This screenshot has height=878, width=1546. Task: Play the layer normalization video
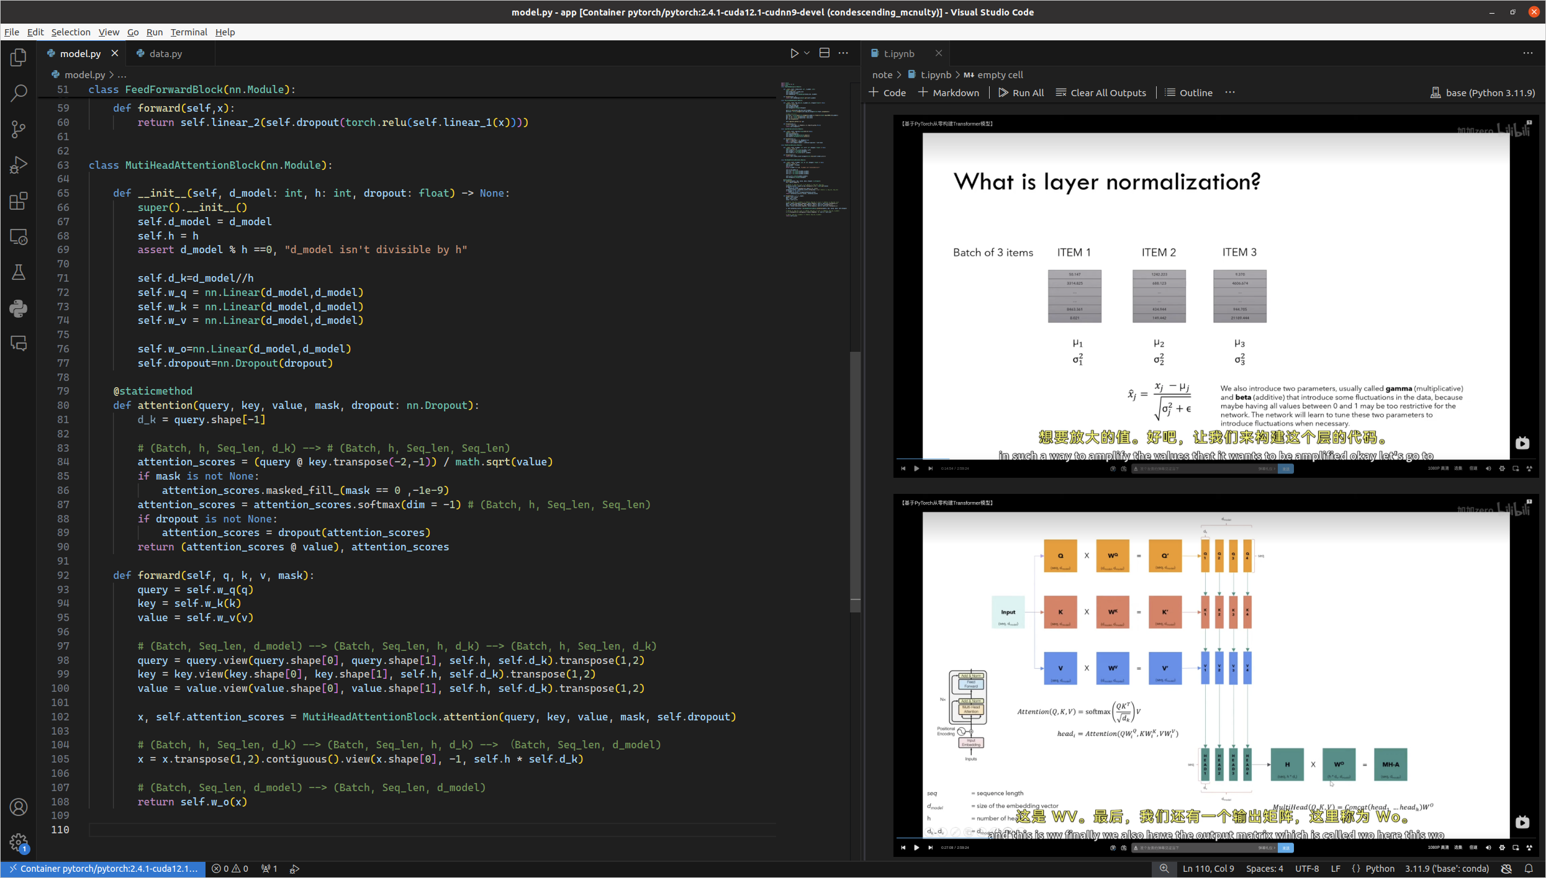coord(916,468)
